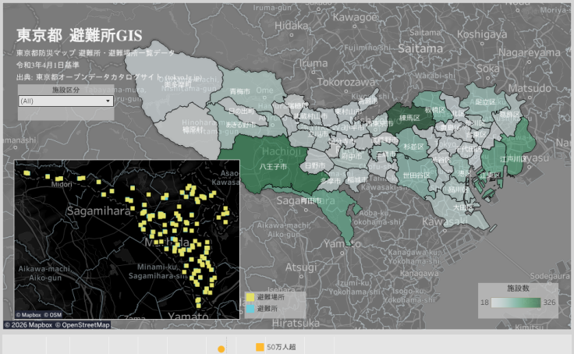Click the 避難所 legend label
Viewport: 574px width, 354px height.
(268, 309)
